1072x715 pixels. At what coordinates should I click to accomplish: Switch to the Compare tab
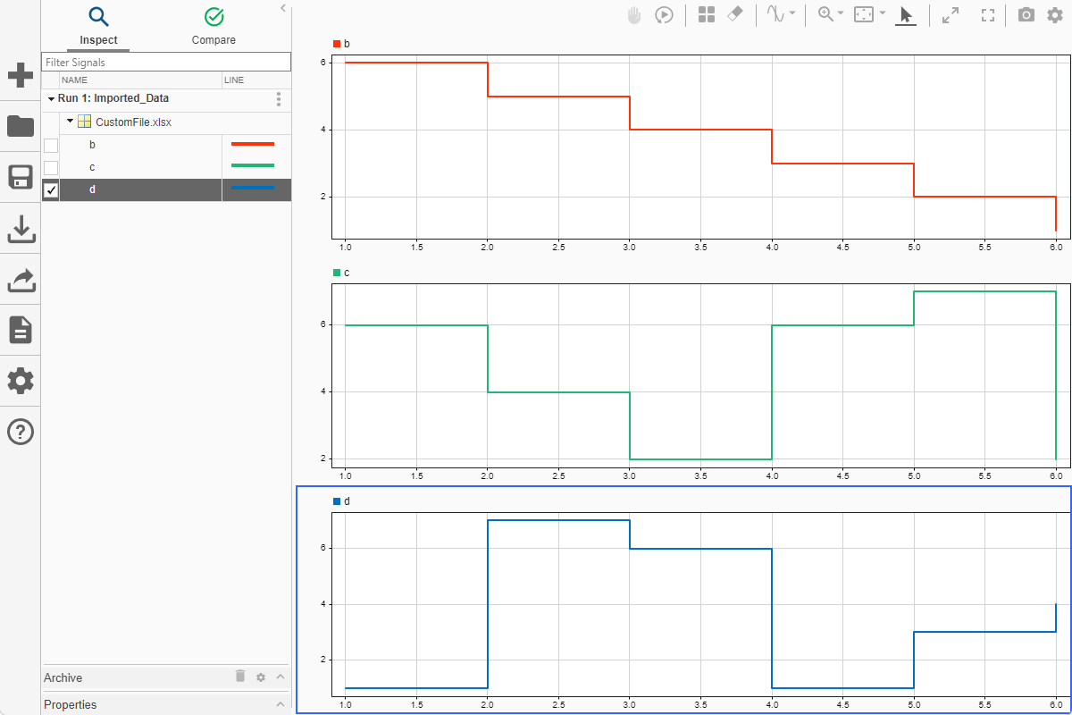click(x=214, y=27)
